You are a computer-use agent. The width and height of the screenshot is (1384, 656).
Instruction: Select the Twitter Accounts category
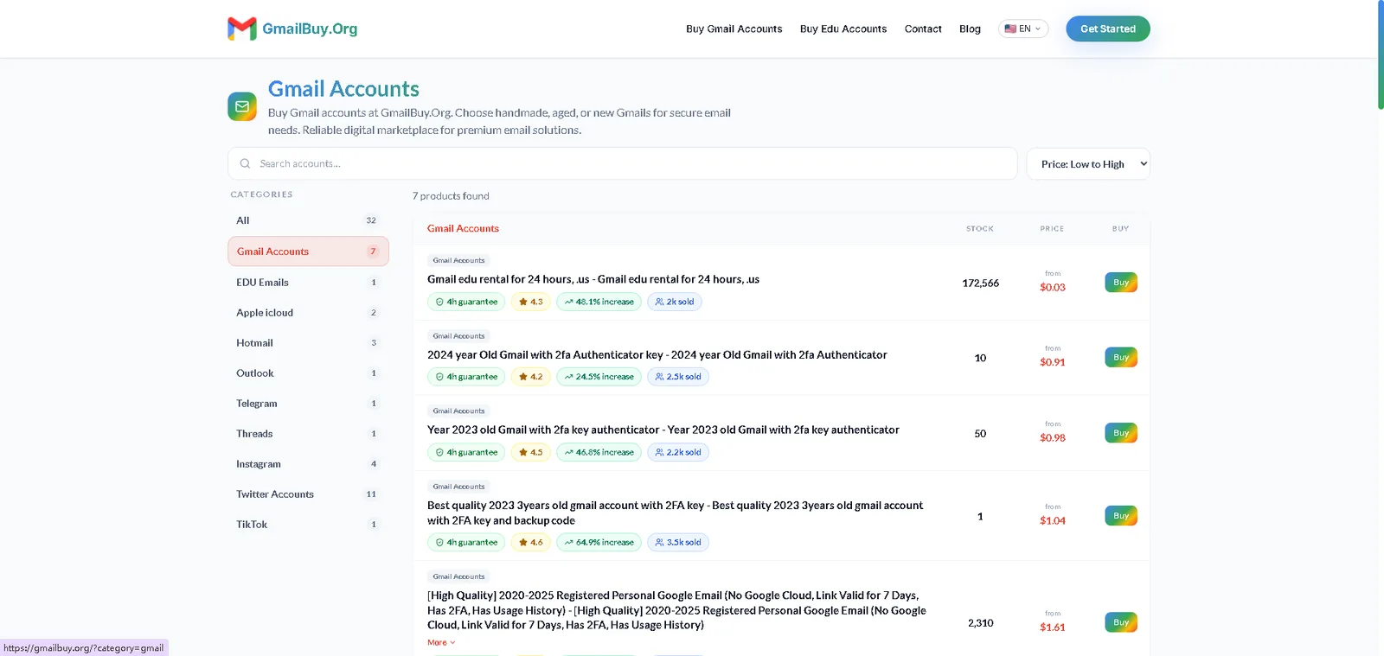[x=308, y=494]
